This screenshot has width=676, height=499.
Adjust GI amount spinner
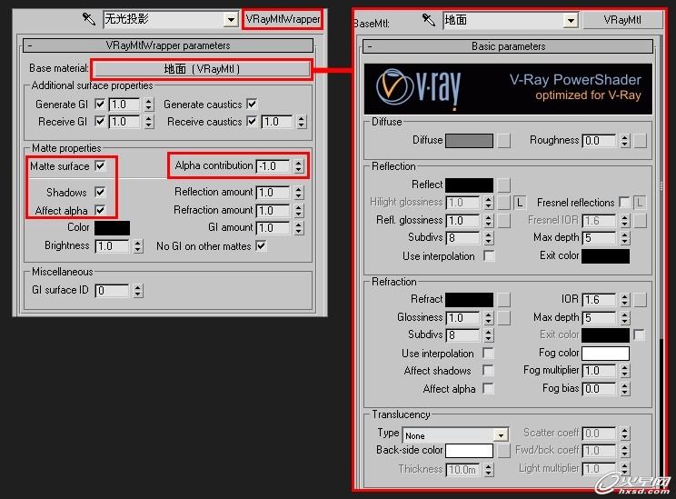(x=299, y=228)
